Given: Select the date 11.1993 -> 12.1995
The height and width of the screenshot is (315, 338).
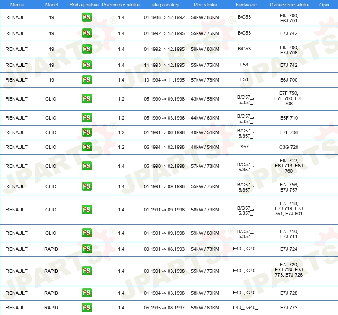Looking at the screenshot, I should pos(164,65).
